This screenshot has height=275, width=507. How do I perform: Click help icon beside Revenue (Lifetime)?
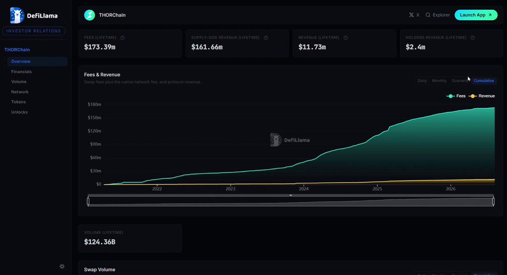(x=346, y=38)
